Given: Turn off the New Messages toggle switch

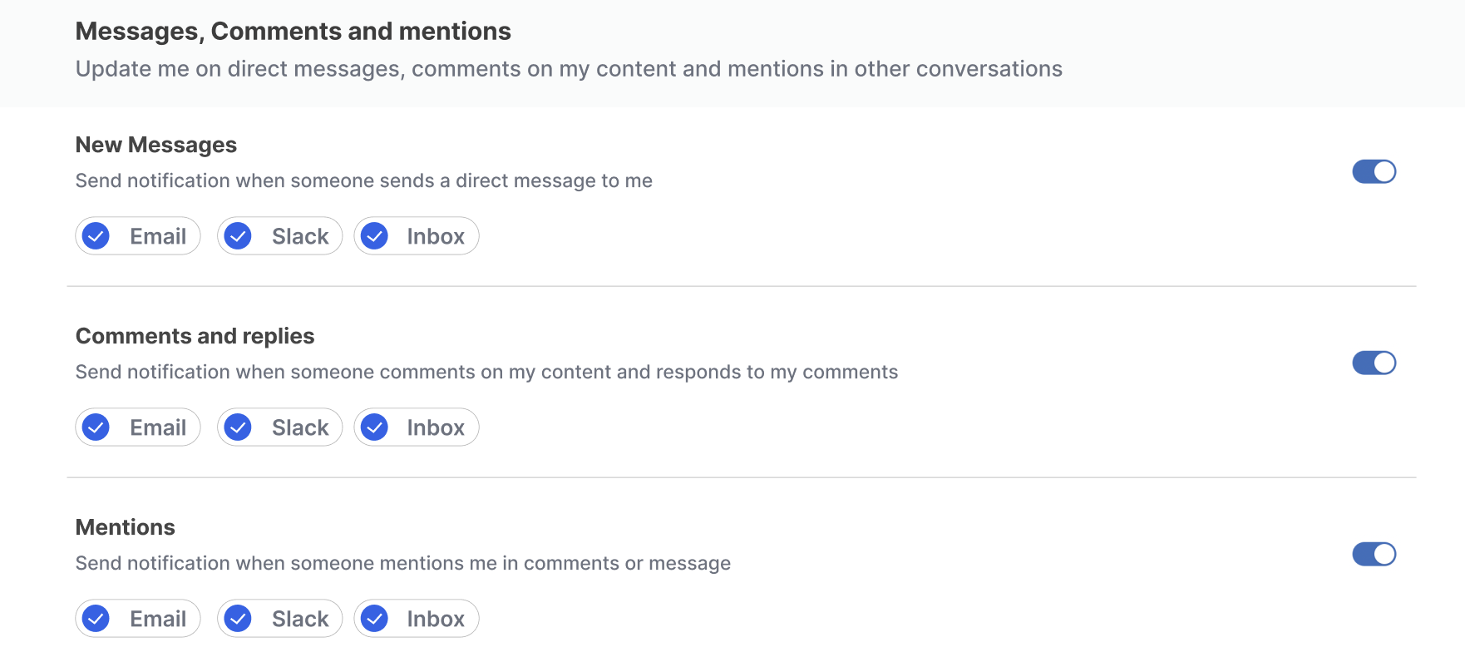Looking at the screenshot, I should click(1374, 171).
